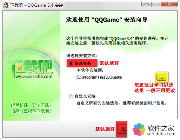Click the 自定义安装 option label text
This screenshot has width=180, height=140.
(x=85, y=96)
